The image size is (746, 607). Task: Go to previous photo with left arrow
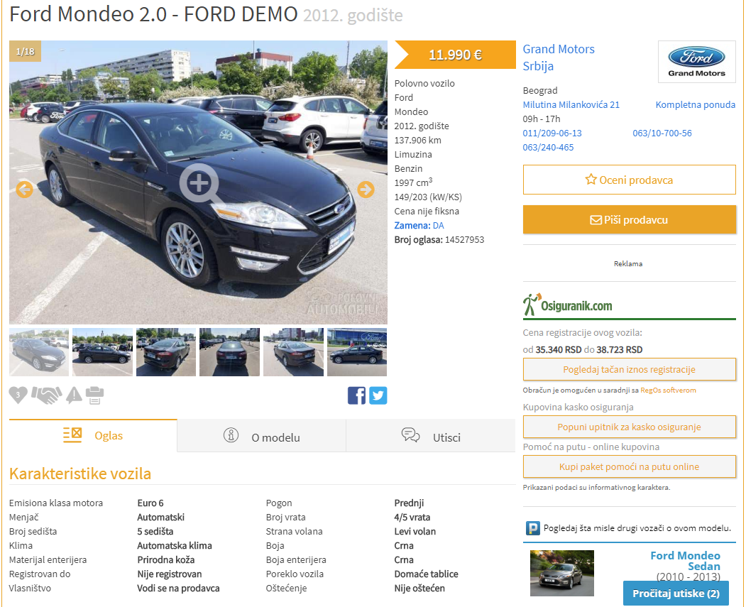click(x=24, y=190)
